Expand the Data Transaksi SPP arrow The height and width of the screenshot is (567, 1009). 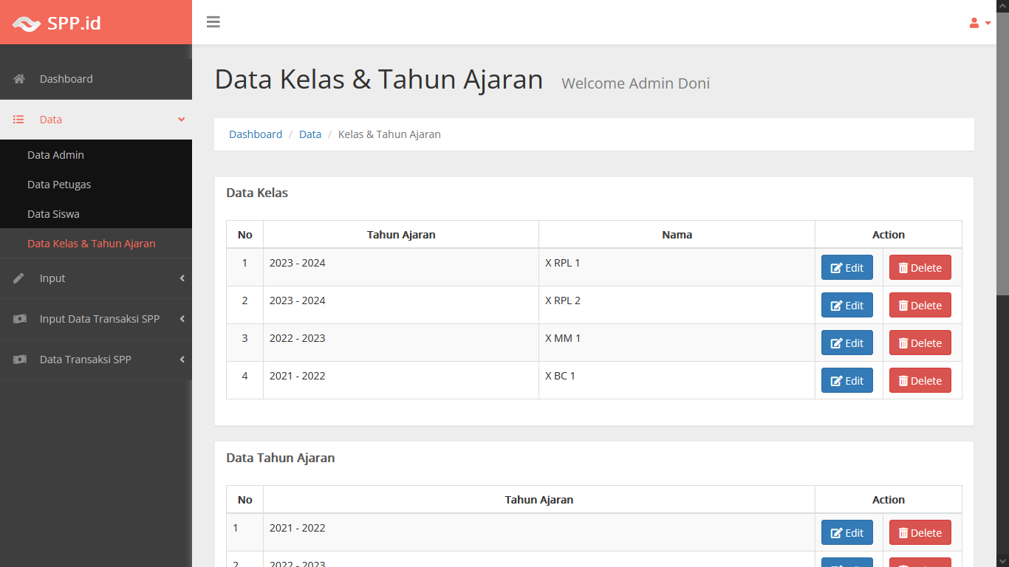pos(182,360)
